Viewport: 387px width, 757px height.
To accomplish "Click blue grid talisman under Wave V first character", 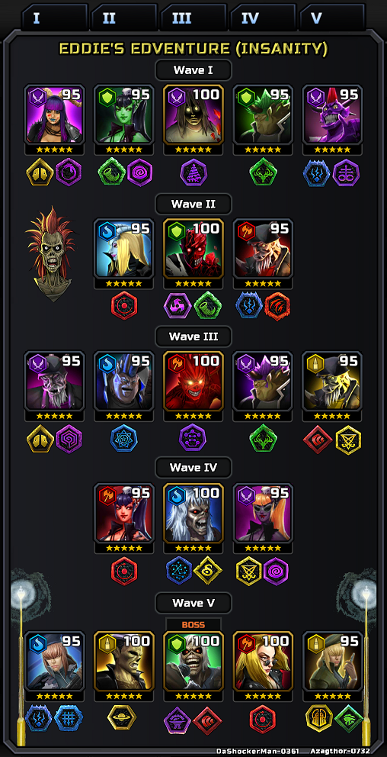I will 69,718.
